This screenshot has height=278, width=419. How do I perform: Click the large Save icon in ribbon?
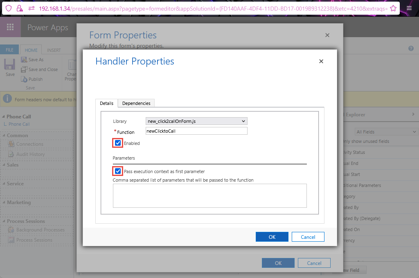[10, 65]
